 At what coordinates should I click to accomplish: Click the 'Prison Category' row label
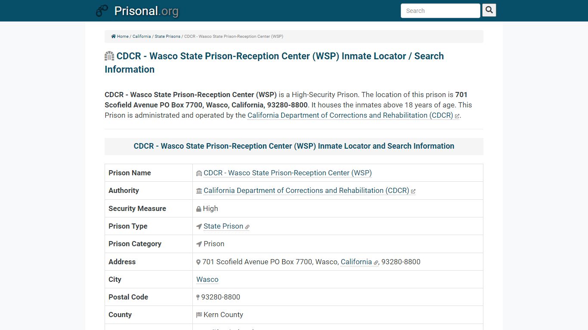tap(135, 244)
